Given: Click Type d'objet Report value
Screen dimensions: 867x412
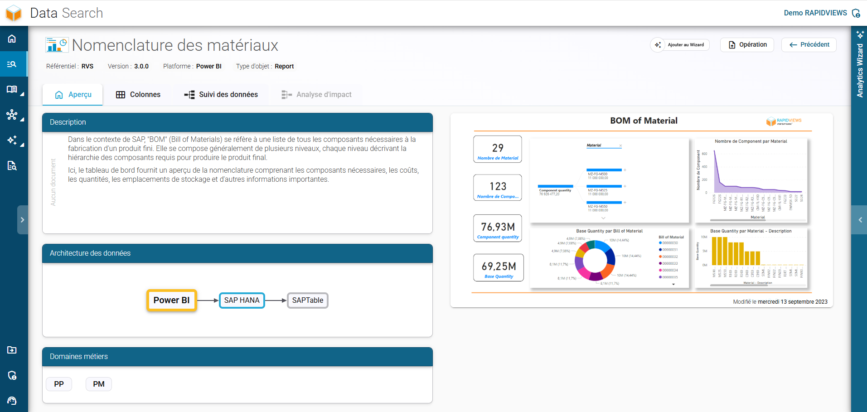Looking at the screenshot, I should (284, 66).
